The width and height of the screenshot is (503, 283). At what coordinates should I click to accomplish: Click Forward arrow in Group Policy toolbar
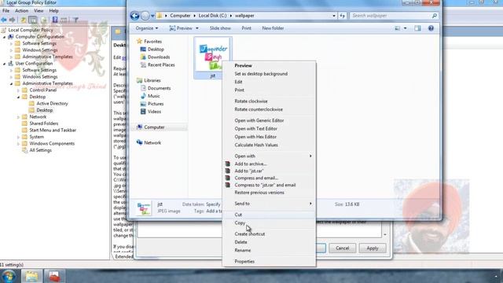[13, 20]
